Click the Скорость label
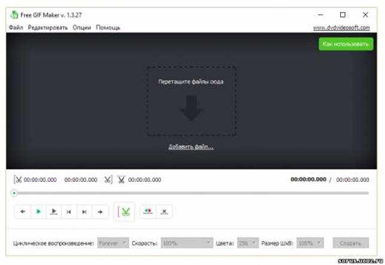 coord(145,243)
